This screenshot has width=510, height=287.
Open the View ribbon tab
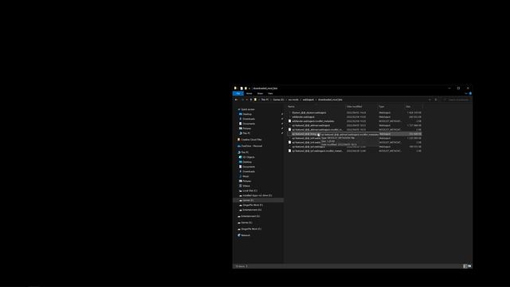click(270, 93)
